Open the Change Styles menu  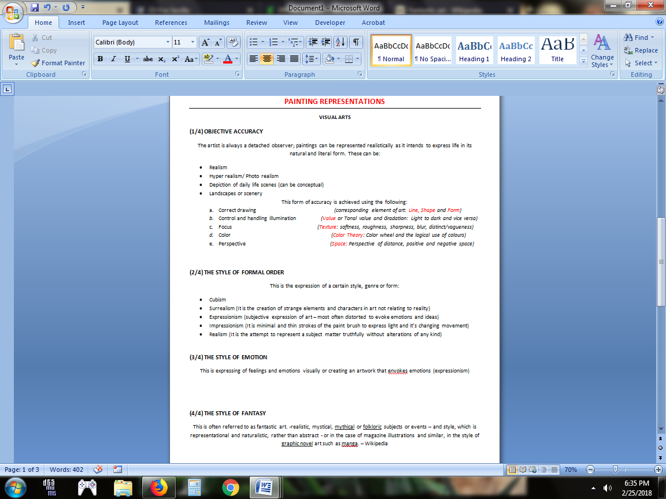pos(602,51)
